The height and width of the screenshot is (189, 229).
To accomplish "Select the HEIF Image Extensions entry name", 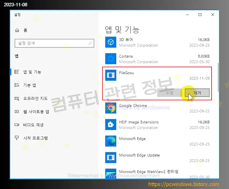I will [139, 122].
